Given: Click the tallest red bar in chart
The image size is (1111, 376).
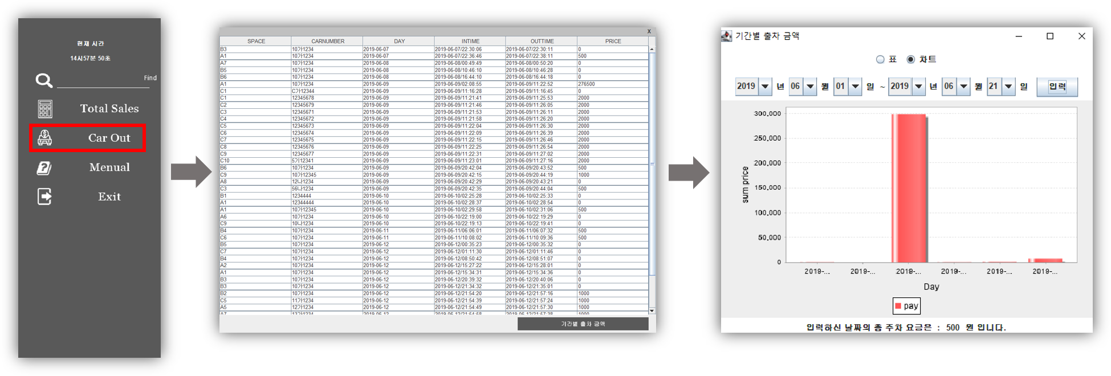Looking at the screenshot, I should click(x=909, y=188).
